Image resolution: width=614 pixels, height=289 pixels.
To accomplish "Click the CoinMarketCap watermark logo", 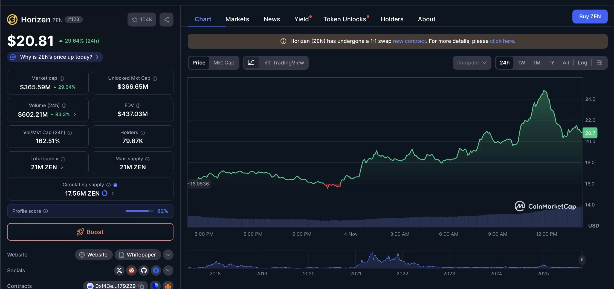I will click(544, 206).
